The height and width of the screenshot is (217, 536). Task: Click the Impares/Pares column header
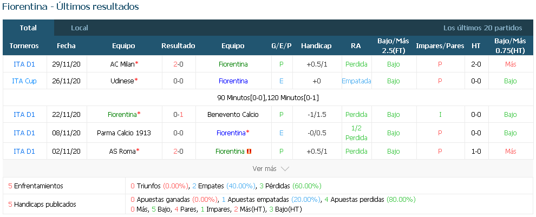tap(440, 46)
